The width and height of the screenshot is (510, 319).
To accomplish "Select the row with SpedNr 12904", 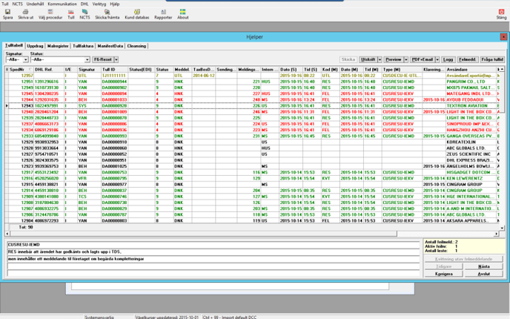I will [x=251, y=220].
